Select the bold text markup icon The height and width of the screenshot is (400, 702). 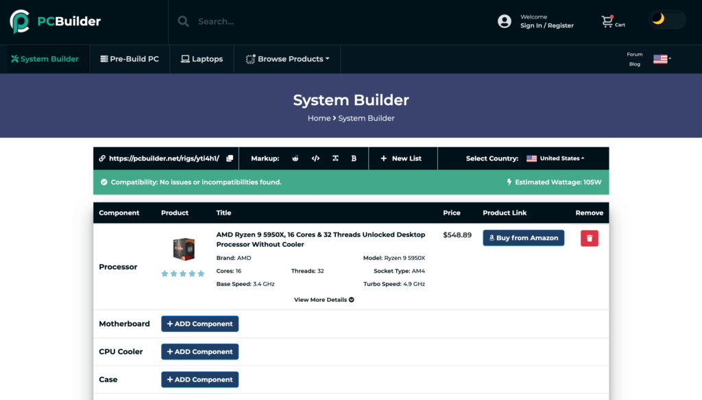354,158
